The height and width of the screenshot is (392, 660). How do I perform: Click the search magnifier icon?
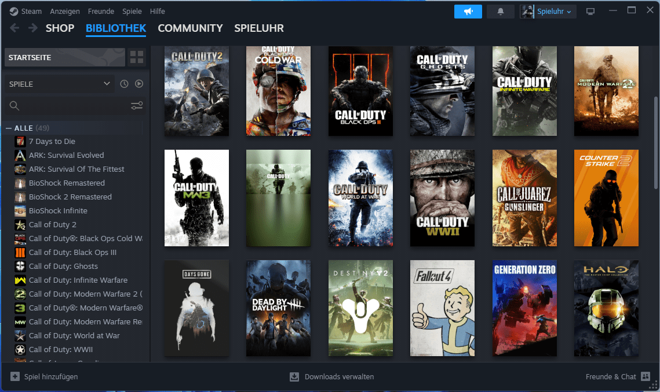click(14, 105)
